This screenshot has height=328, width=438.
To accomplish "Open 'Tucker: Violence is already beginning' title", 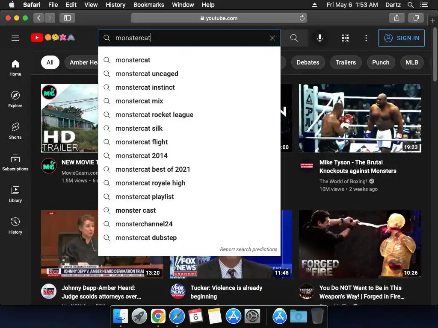I will tap(226, 292).
